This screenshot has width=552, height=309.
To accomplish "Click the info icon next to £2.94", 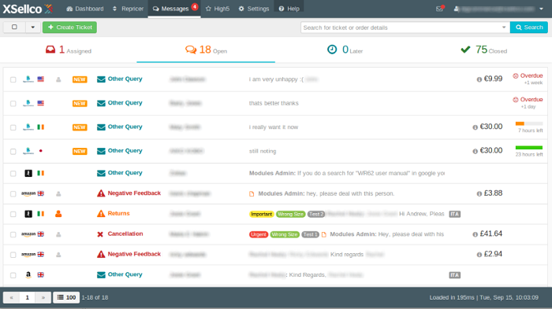I will point(479,255).
